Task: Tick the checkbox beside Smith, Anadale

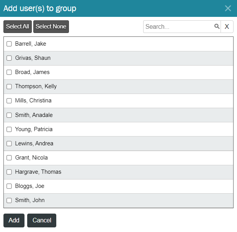Action: [9, 115]
